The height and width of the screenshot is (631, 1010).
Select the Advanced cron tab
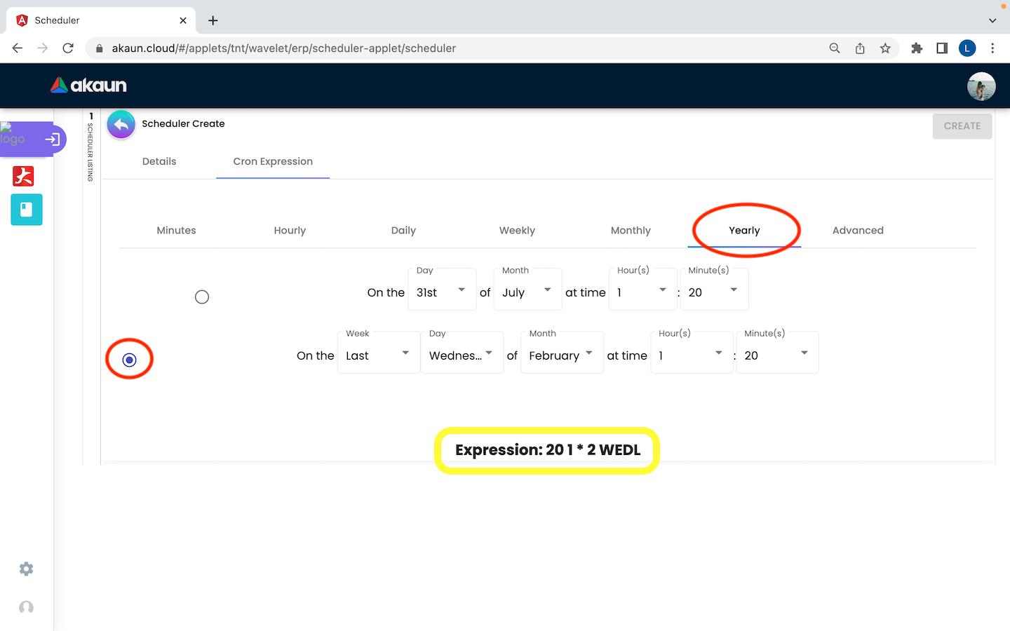point(857,230)
